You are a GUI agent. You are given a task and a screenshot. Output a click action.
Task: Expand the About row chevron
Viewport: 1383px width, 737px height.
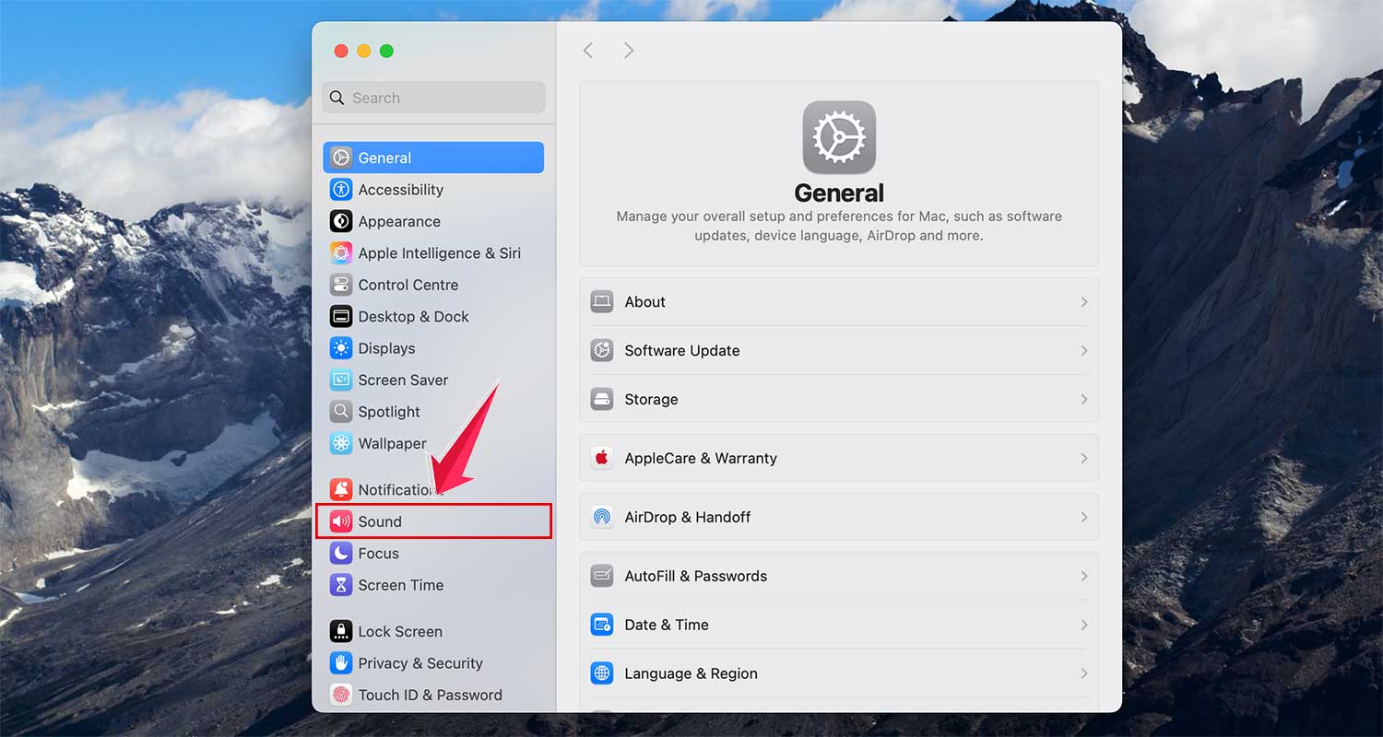1084,302
